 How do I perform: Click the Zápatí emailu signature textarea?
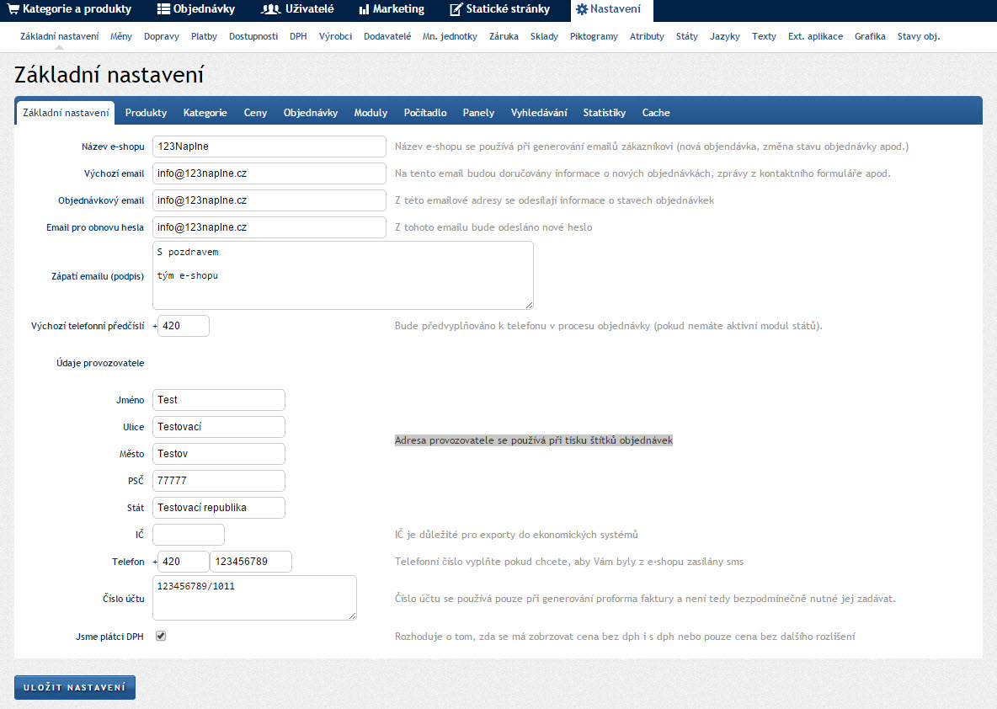click(343, 275)
